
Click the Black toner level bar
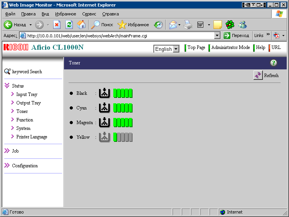123,93
